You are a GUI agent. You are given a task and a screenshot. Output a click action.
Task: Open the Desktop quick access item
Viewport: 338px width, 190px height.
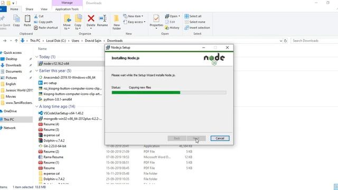point(11,59)
